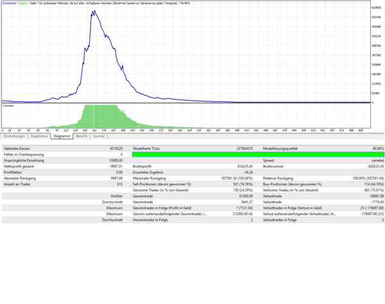Select the gross profit value 816235.45

coord(245,166)
